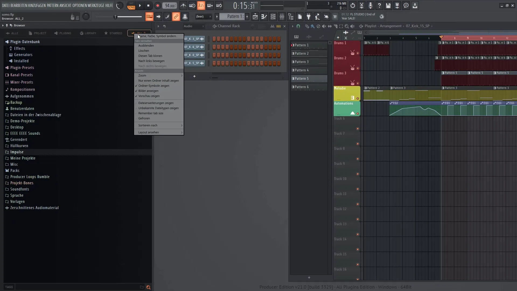Switch between PAT and SONG mode
The image size is (517, 291).
point(131,6)
